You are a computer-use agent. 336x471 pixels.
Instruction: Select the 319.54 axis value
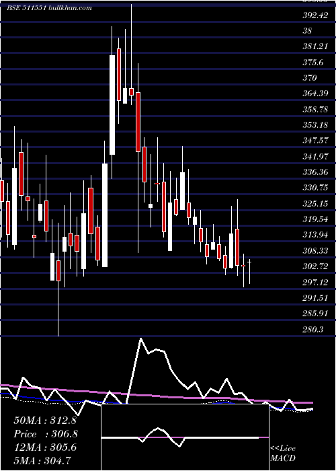(315, 219)
